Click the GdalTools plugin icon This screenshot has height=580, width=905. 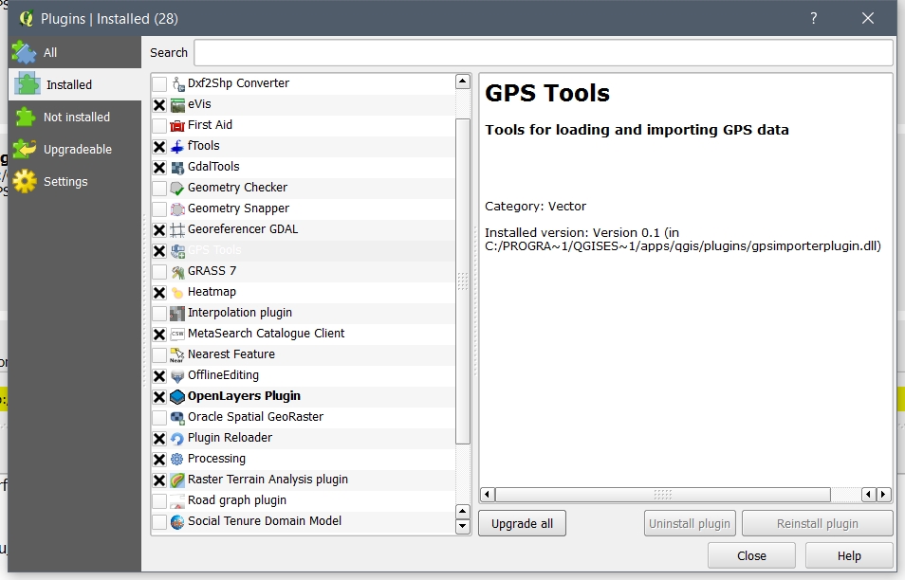point(177,167)
